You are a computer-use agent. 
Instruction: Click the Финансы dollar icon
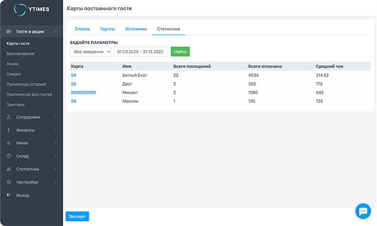click(9, 130)
